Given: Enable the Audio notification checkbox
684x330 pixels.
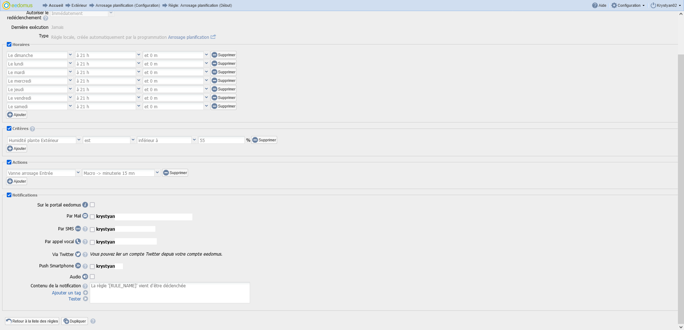Looking at the screenshot, I should pos(92,277).
